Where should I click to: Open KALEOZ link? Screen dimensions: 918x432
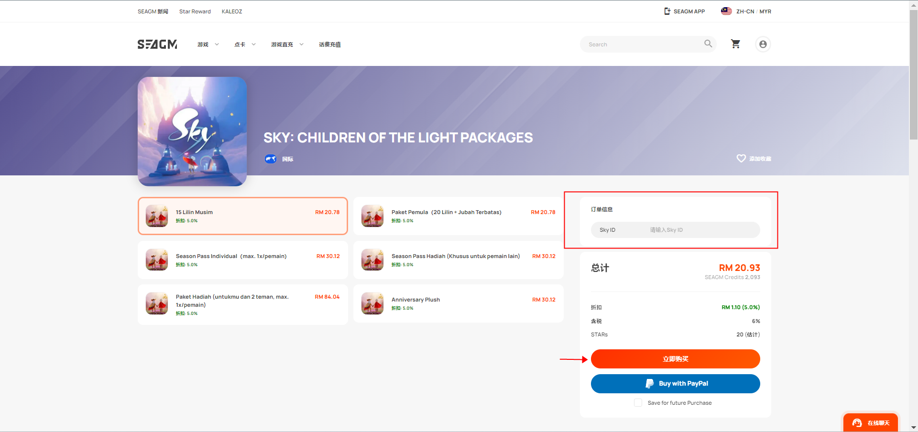pos(232,11)
